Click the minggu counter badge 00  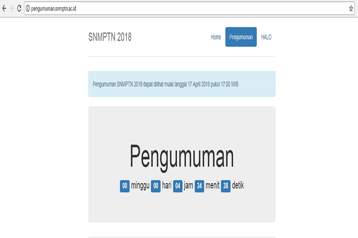(x=125, y=186)
